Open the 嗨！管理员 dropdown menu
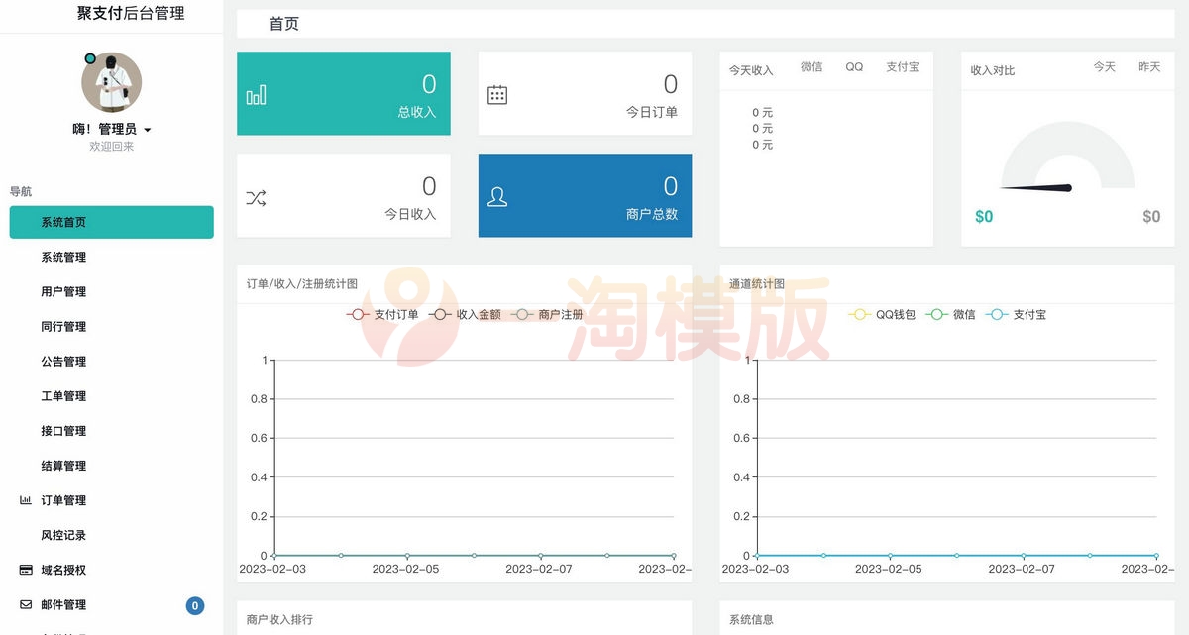 point(112,129)
